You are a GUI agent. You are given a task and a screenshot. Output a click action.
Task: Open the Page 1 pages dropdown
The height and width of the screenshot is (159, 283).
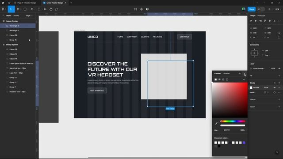(30, 16)
